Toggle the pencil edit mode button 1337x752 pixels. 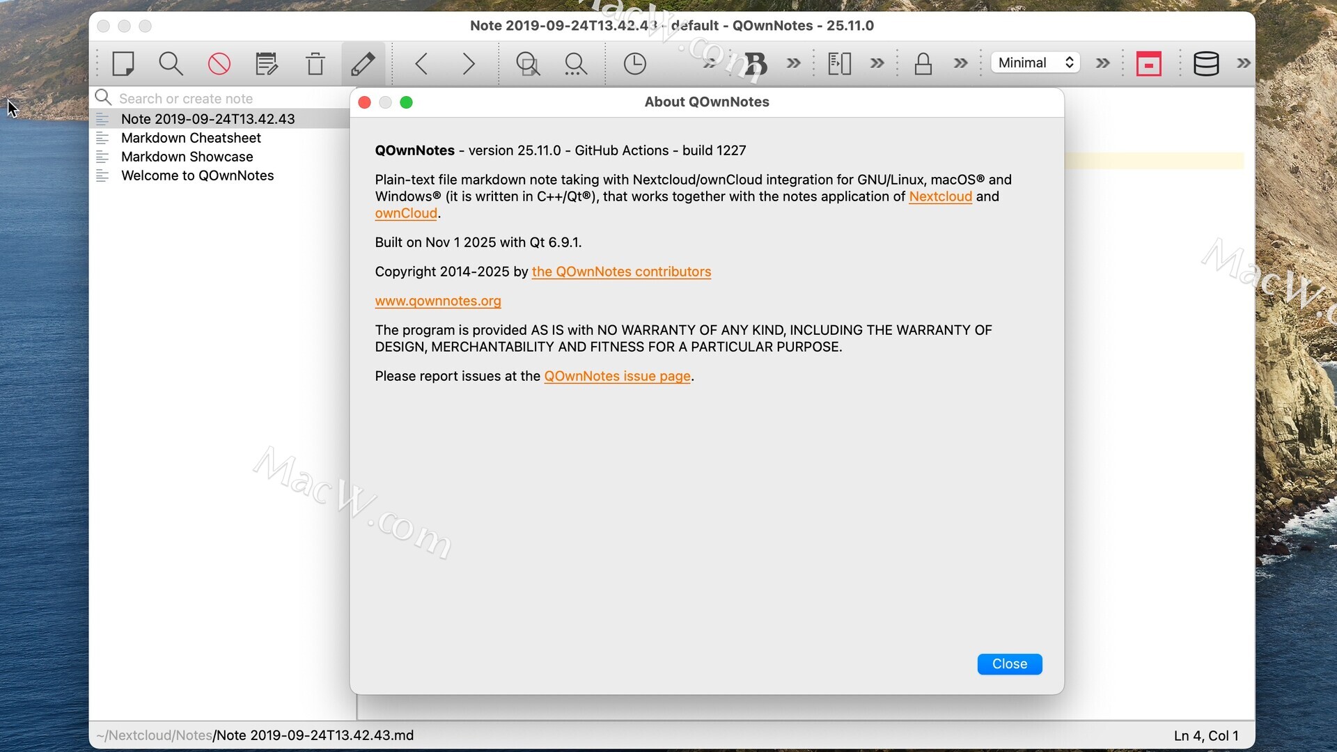click(x=363, y=63)
